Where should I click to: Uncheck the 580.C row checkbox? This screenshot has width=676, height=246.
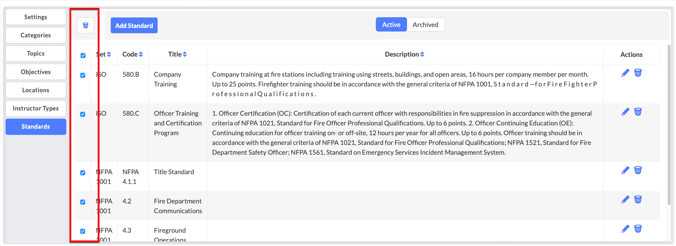83,114
